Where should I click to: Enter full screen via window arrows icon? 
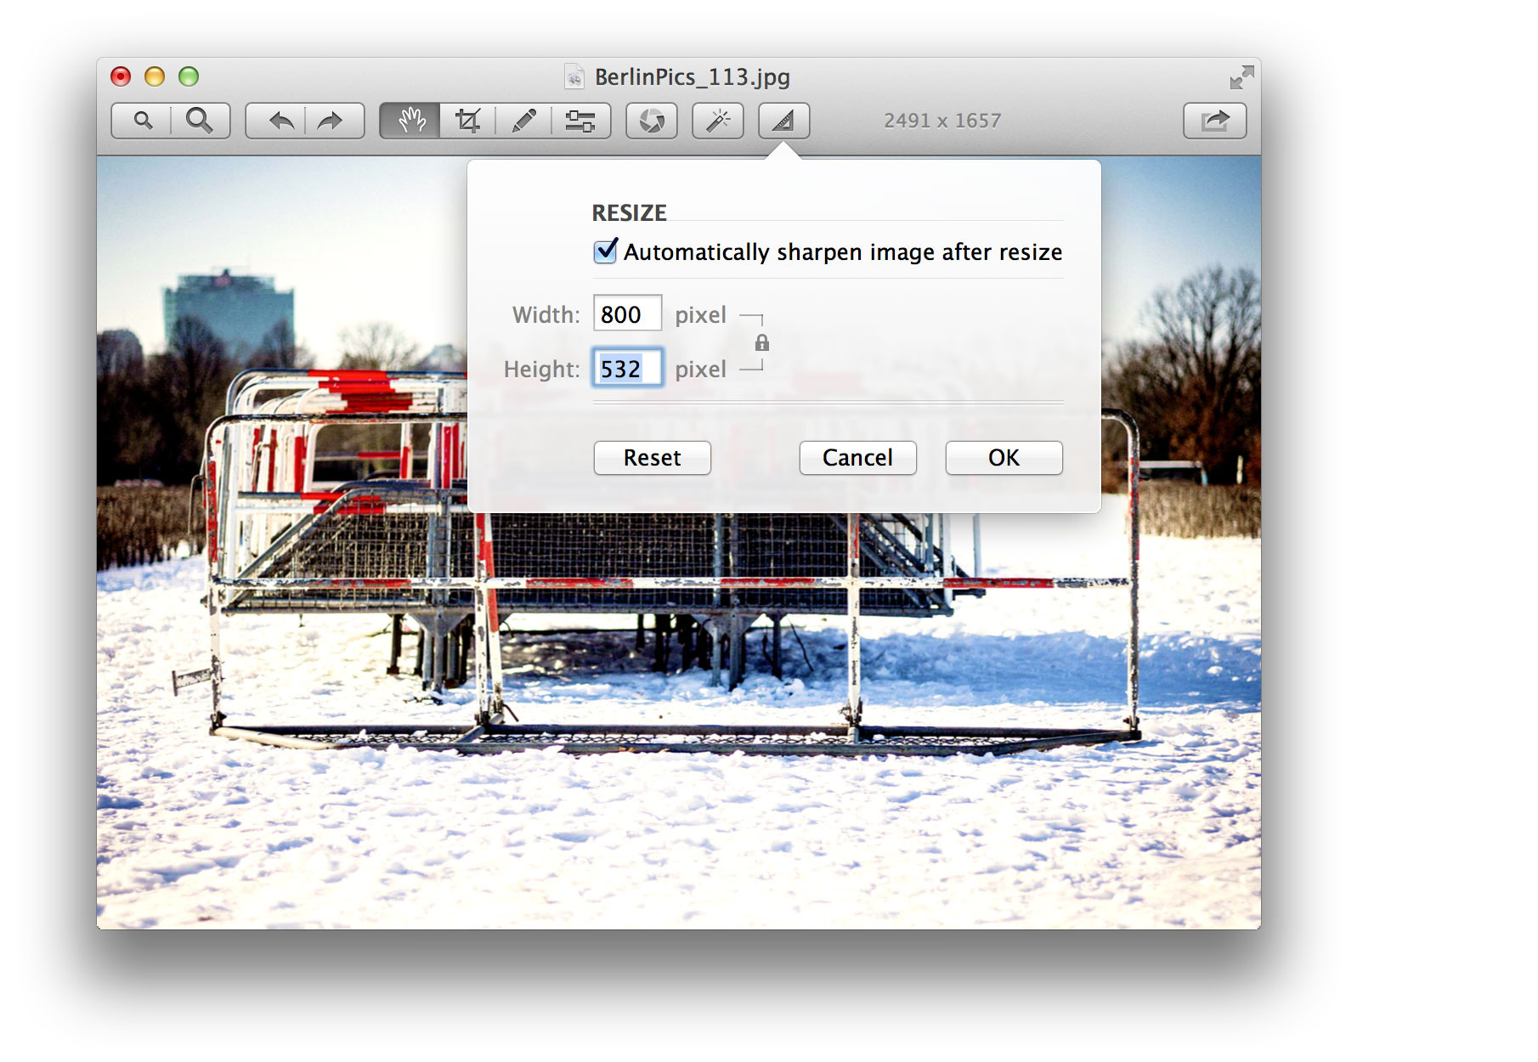[x=1241, y=77]
